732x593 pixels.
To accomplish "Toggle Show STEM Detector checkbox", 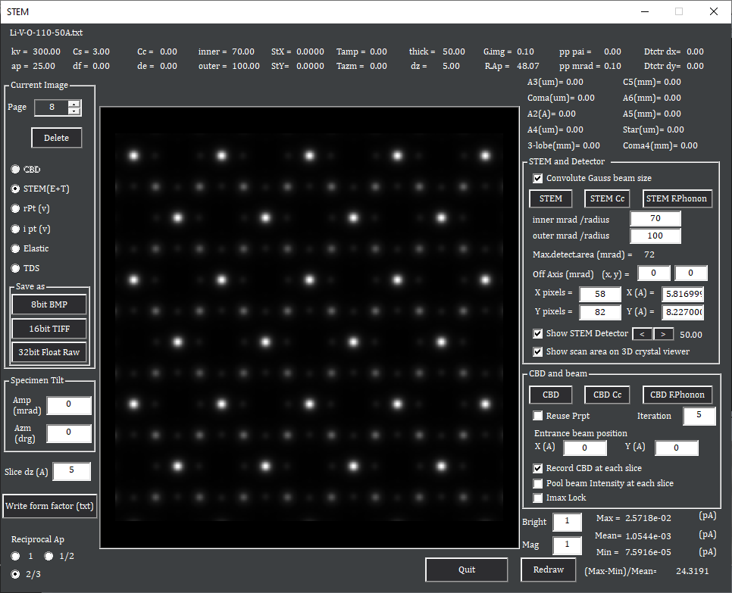I will (538, 333).
